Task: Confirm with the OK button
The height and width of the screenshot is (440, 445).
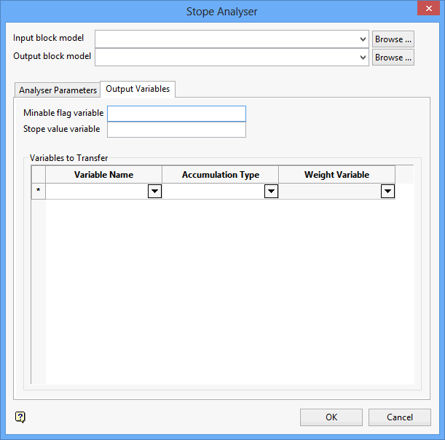Action: point(331,417)
